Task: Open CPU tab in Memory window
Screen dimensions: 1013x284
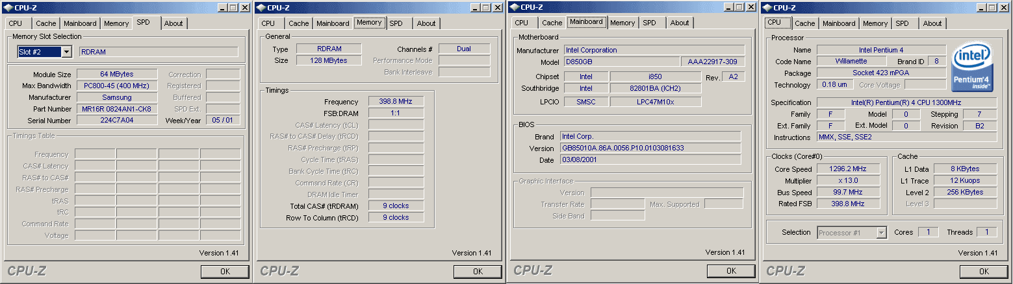Action: 268,23
